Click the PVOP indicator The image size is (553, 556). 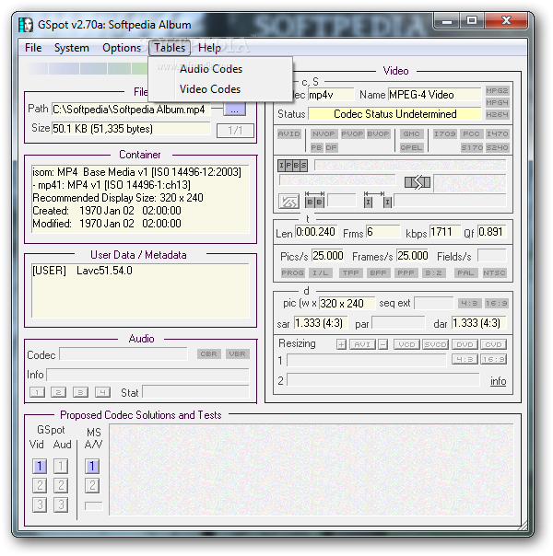pyautogui.click(x=352, y=134)
